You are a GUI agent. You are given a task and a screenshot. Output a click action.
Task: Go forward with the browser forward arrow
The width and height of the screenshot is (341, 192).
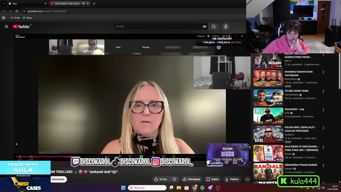click(10, 11)
